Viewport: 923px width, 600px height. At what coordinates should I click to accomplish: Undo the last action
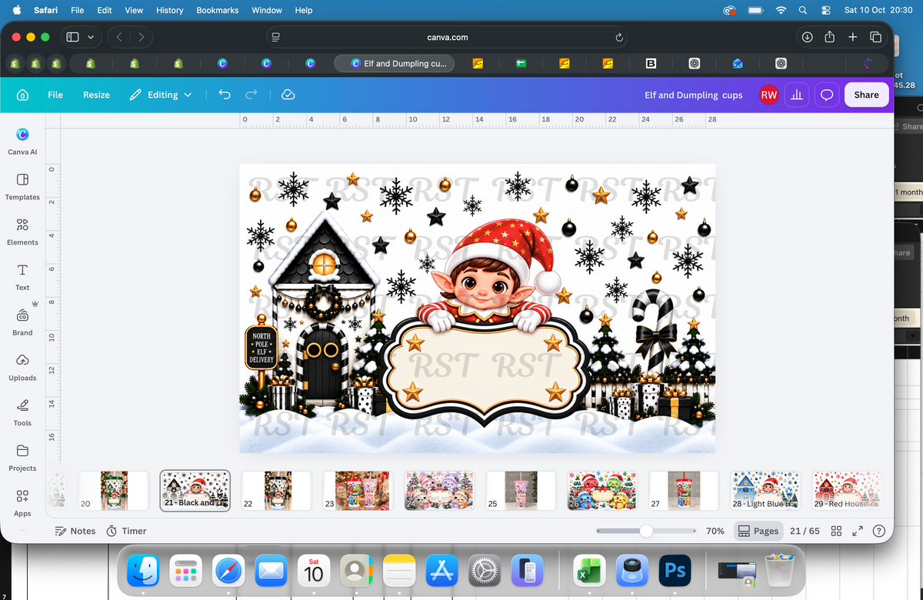tap(225, 95)
